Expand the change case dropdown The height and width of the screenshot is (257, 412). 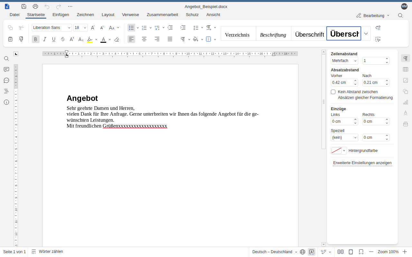coord(118,28)
